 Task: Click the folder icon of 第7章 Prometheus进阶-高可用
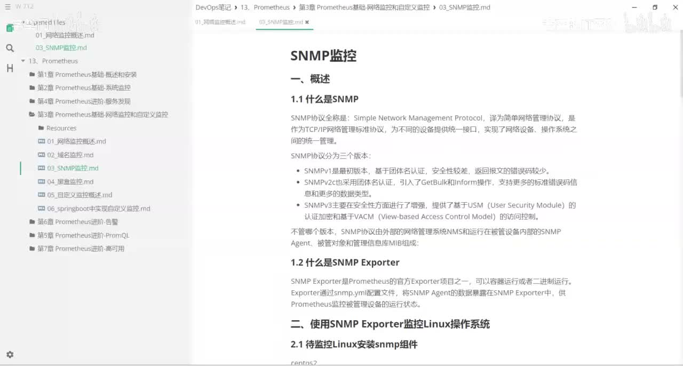point(32,249)
